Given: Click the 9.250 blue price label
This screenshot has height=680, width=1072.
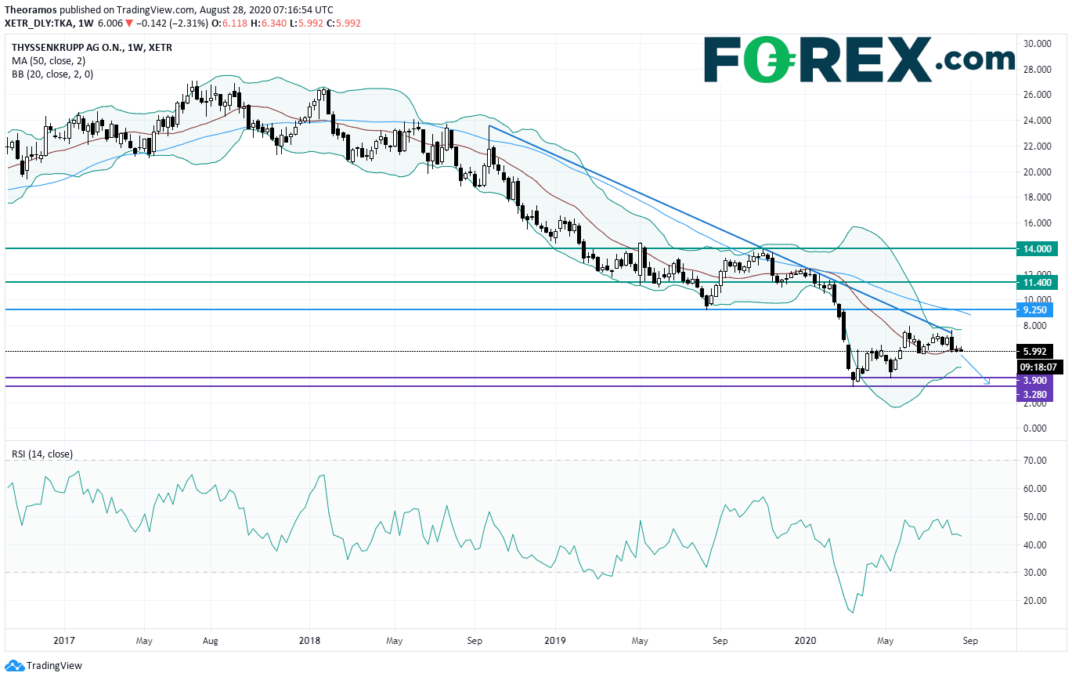Looking at the screenshot, I should [1036, 309].
